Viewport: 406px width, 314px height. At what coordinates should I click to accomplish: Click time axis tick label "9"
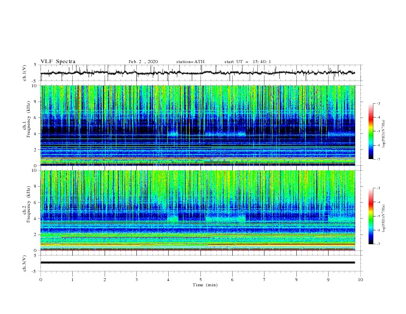pyautogui.click(x=328, y=280)
